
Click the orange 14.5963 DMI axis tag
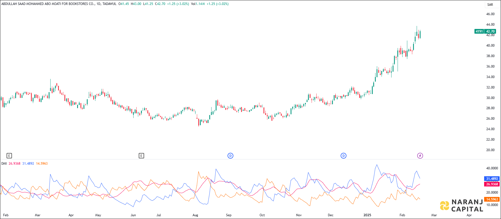(x=492, y=199)
